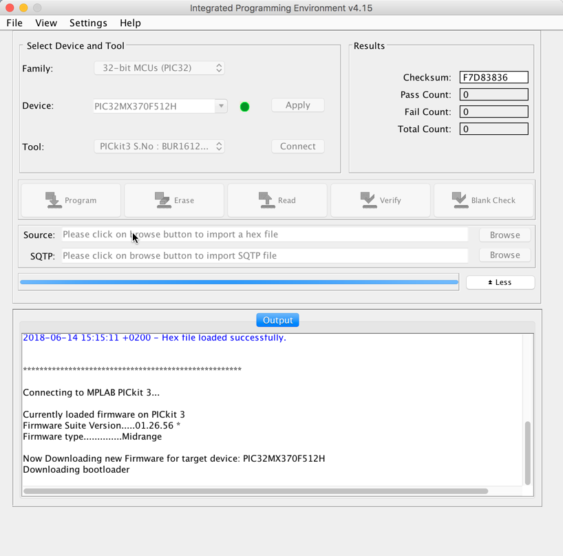
Task: Open the File menu
Action: click(14, 23)
